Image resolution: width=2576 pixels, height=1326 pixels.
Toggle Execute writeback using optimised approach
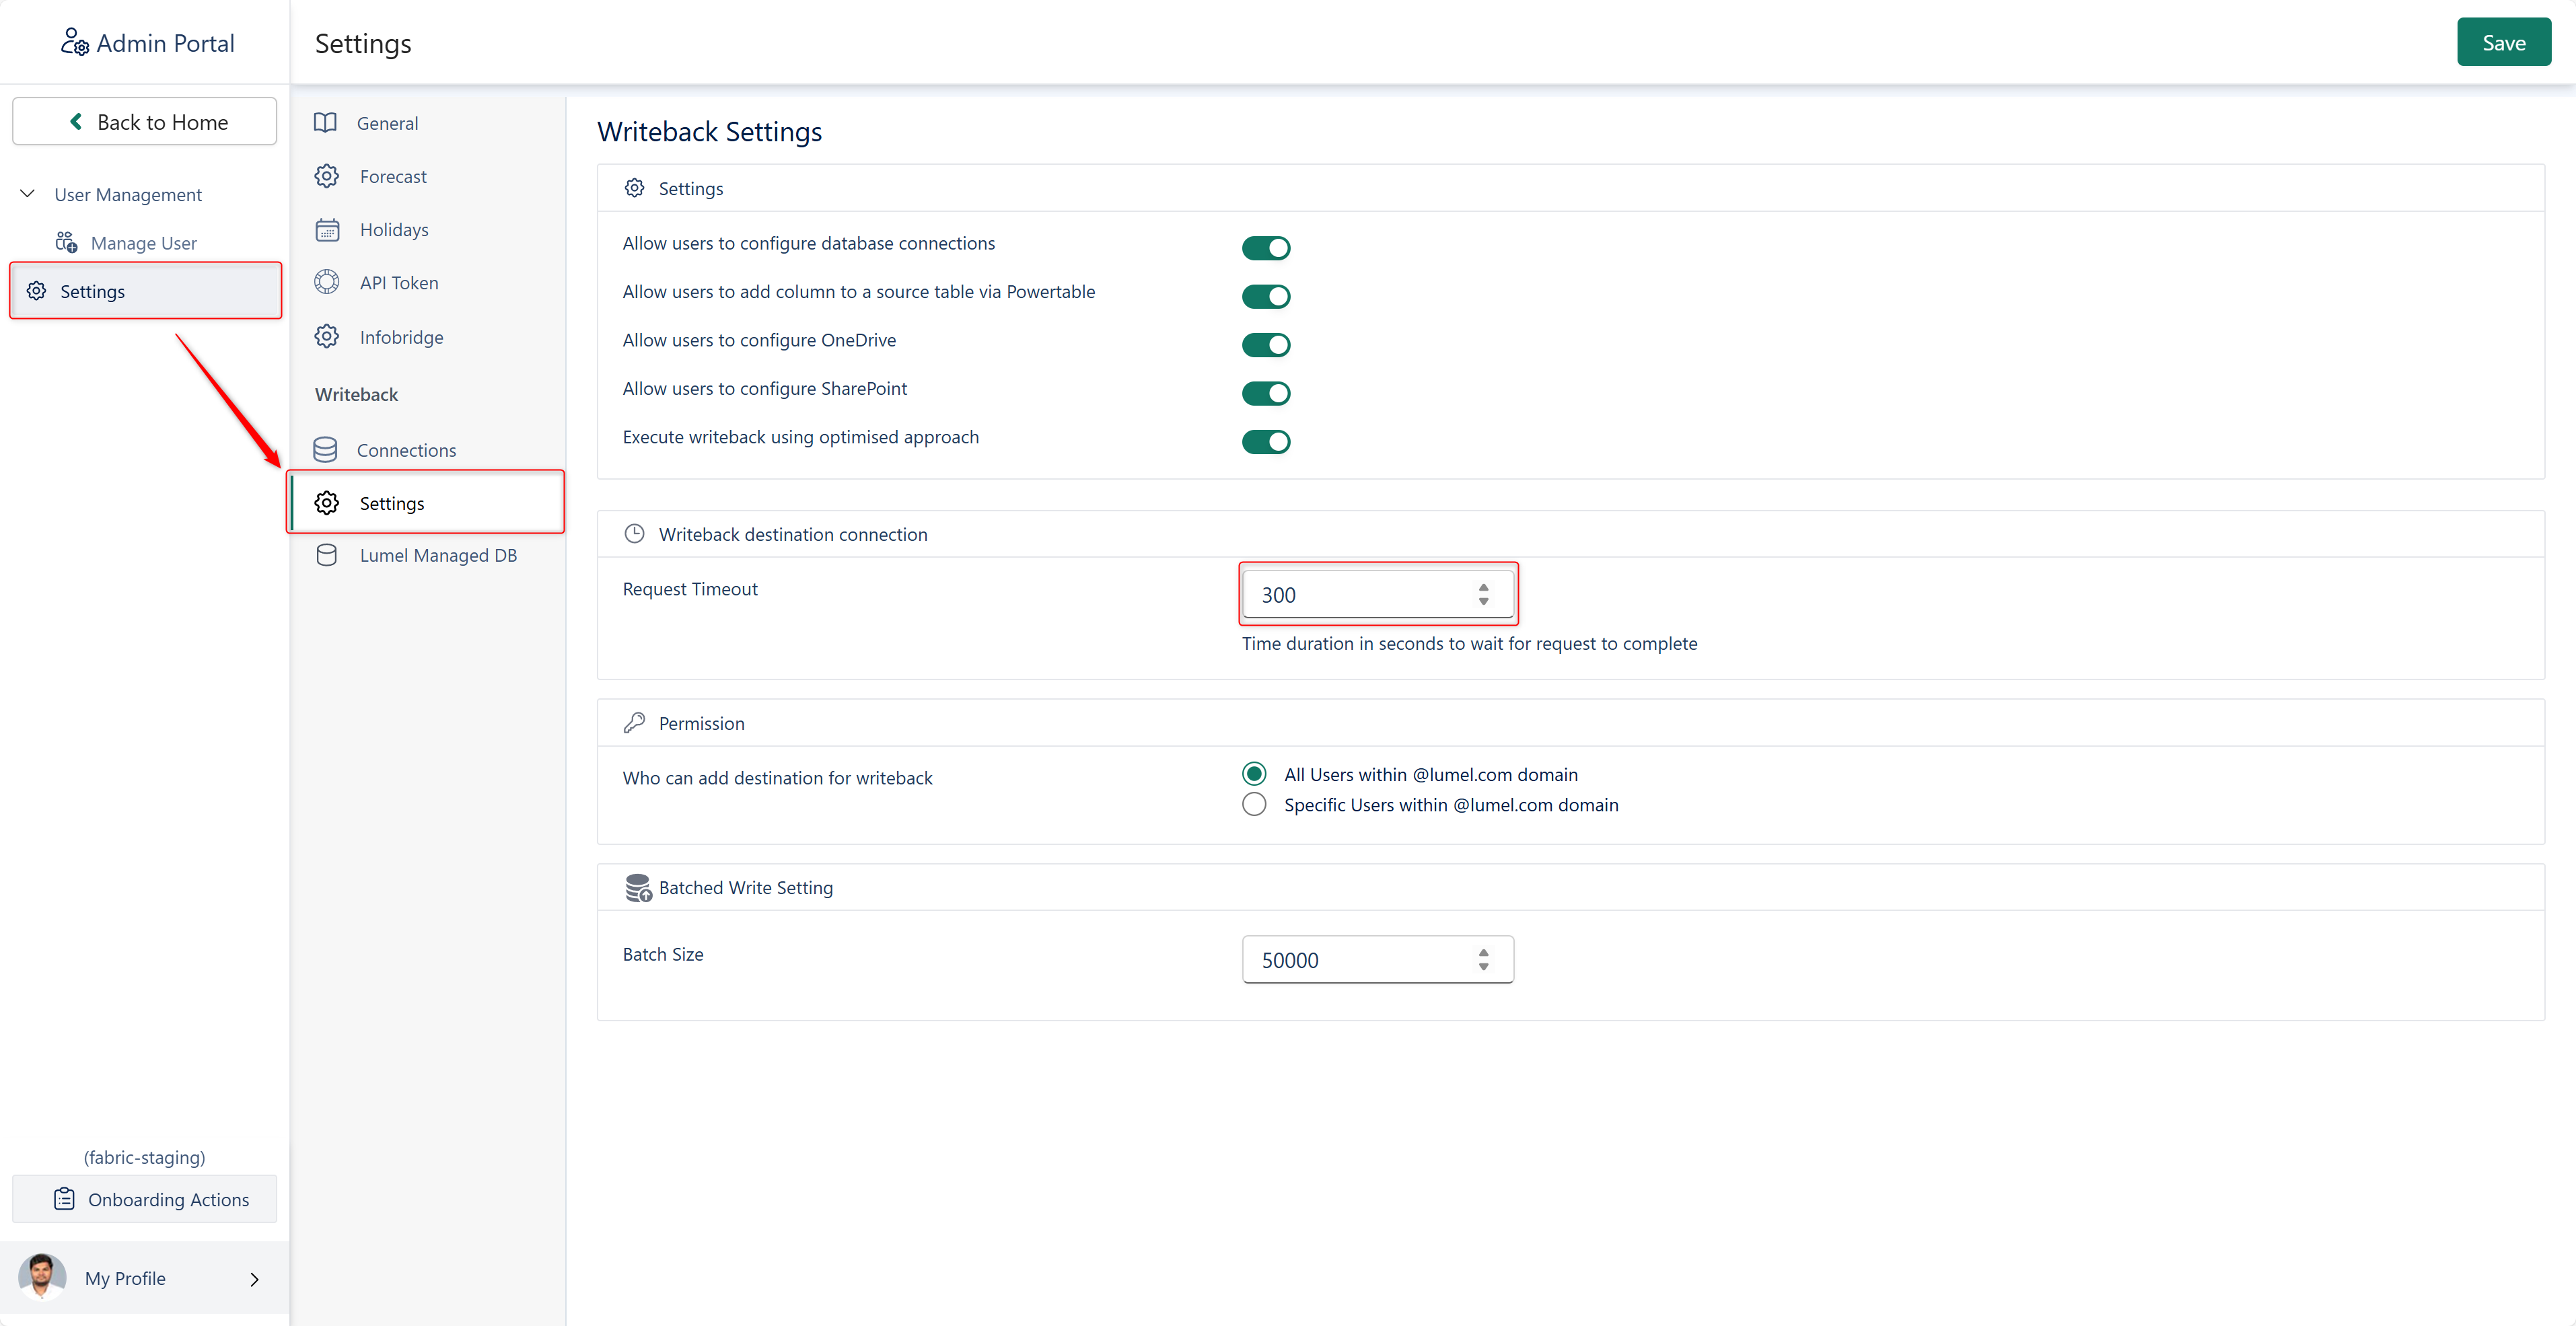(1265, 442)
